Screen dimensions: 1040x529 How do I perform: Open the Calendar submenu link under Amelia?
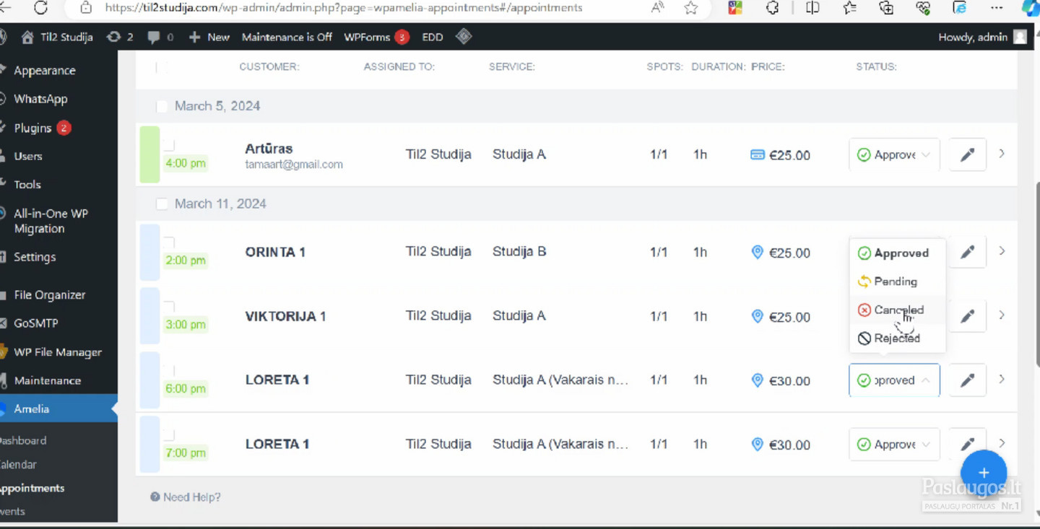pyautogui.click(x=18, y=464)
